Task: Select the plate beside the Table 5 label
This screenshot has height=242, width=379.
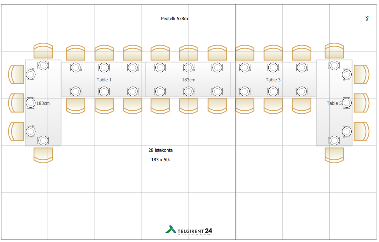Action: [x=346, y=103]
